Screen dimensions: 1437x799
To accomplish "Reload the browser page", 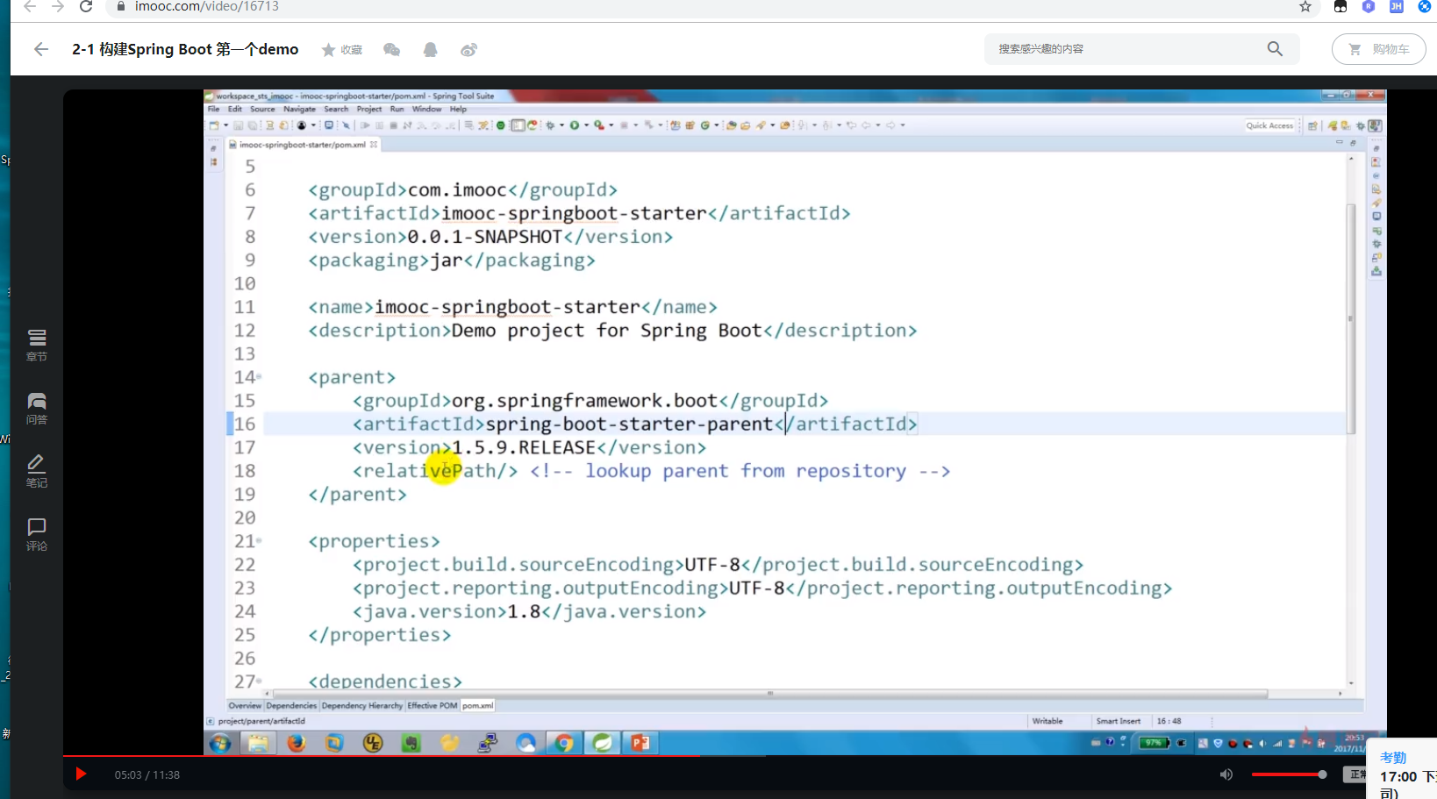I will 86,7.
